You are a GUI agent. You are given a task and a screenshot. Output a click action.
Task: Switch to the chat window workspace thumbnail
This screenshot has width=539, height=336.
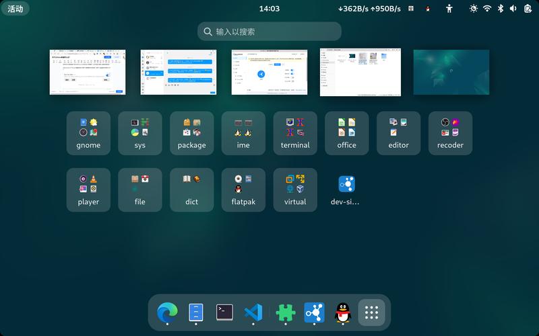click(179, 72)
